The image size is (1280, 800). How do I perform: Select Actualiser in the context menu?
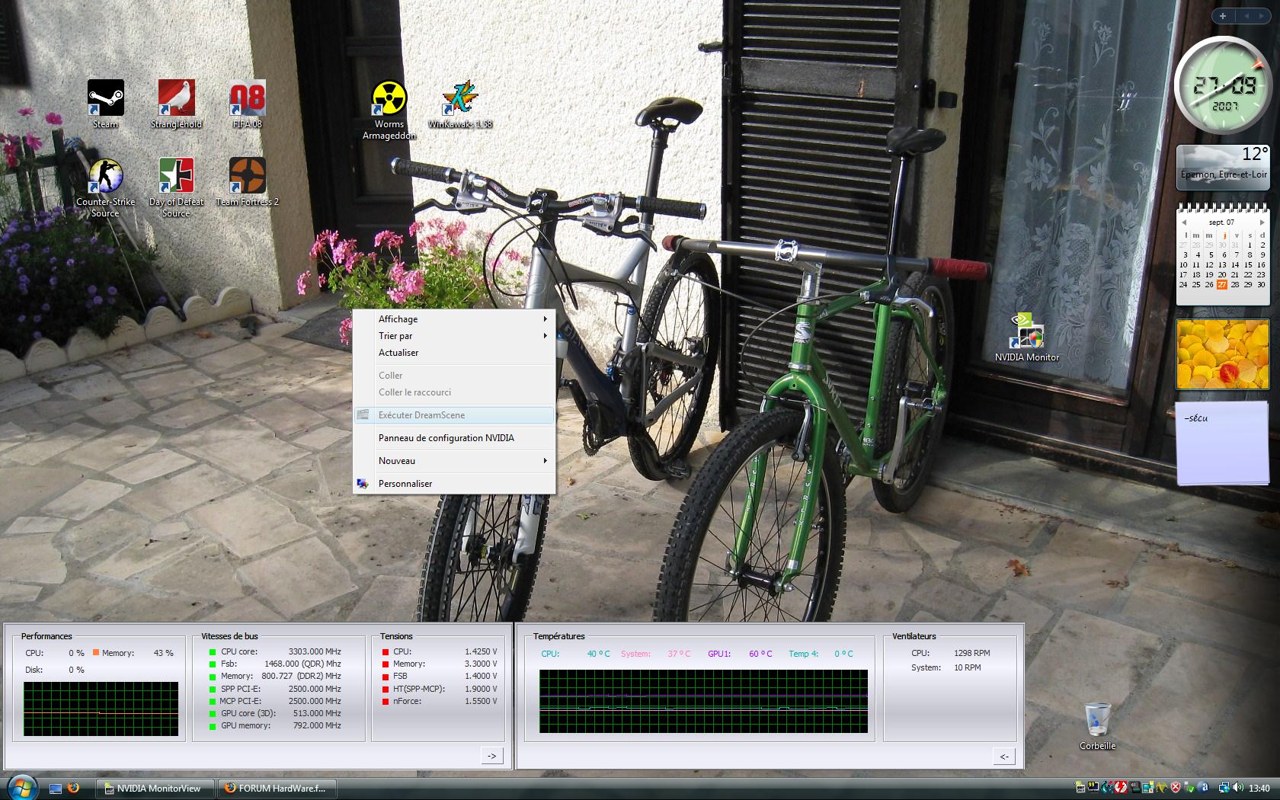point(398,353)
